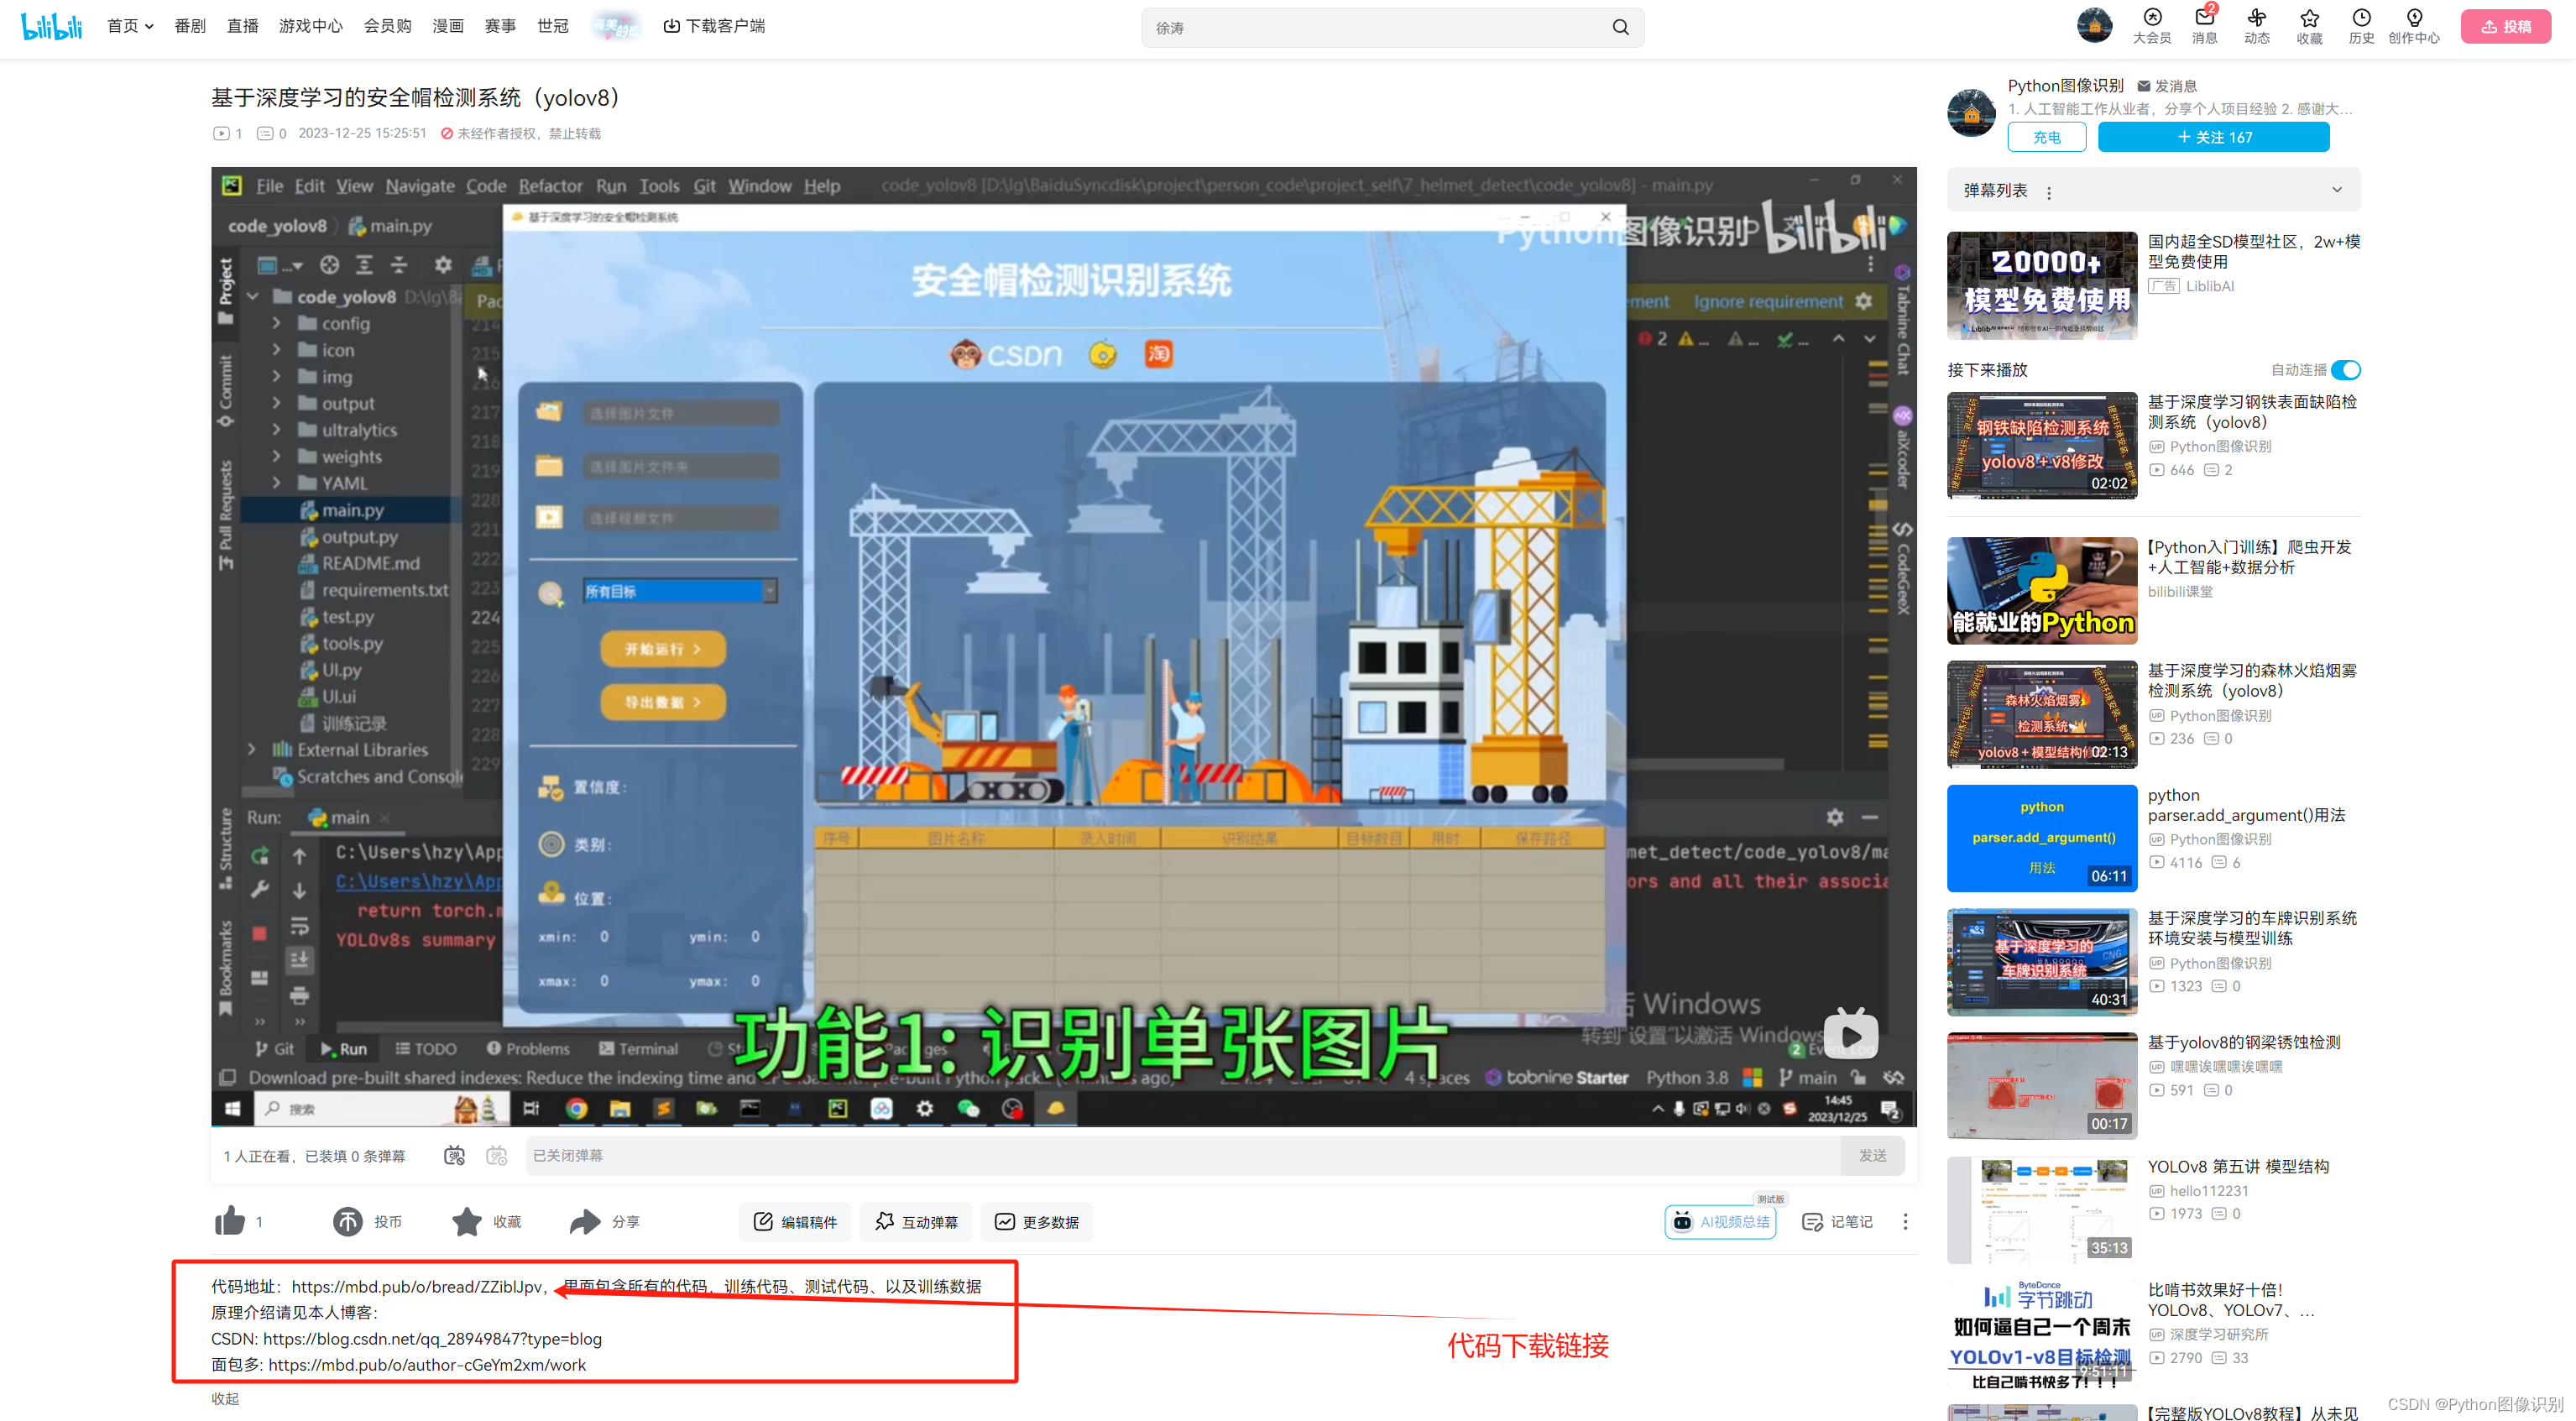Open 能就业的Python course thumbnail
This screenshot has width=2576, height=1421.
tap(2042, 591)
